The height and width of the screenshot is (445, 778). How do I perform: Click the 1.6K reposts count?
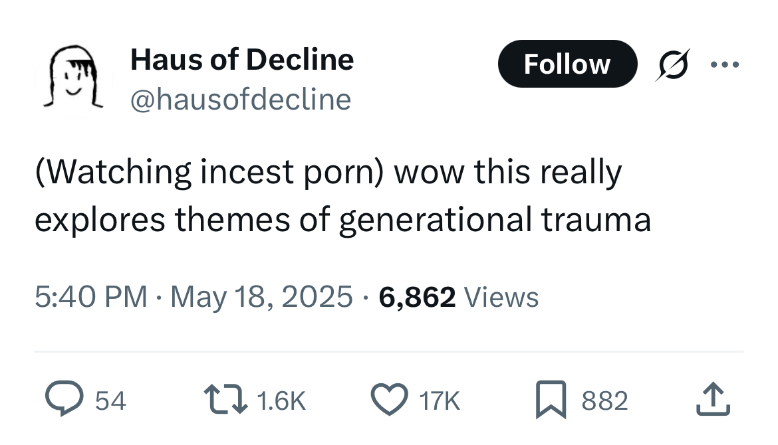pos(281,400)
